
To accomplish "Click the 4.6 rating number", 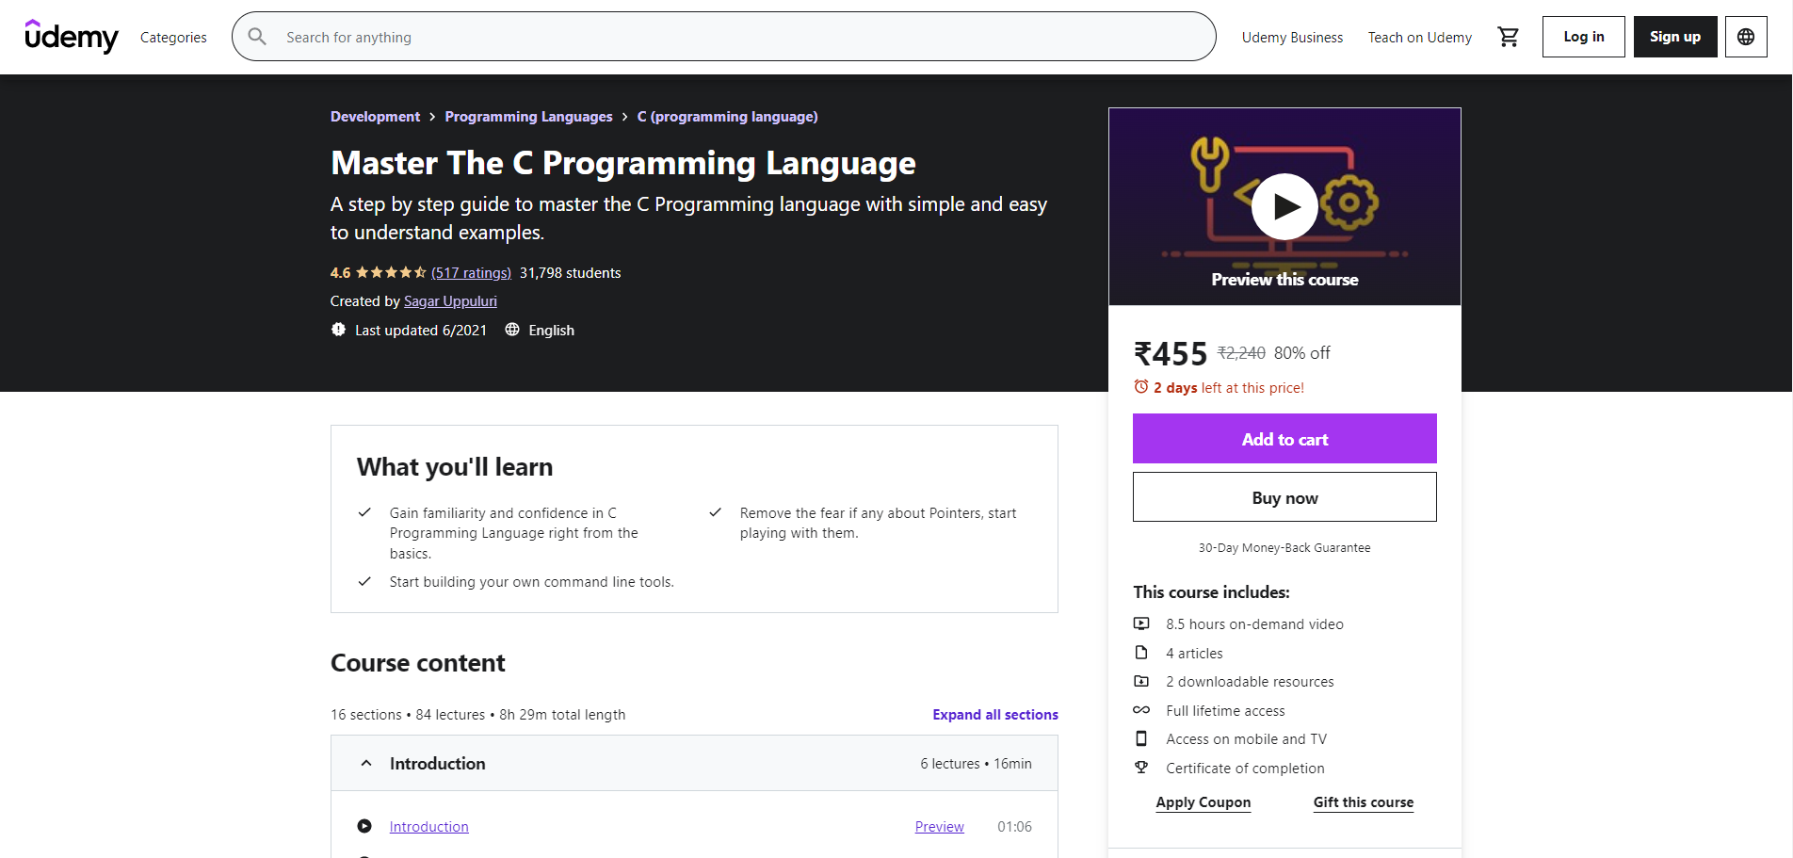I will [340, 273].
